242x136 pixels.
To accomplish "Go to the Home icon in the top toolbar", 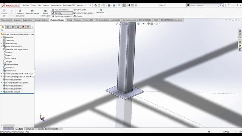I will (96, 5).
